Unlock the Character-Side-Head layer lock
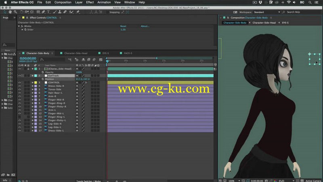 tap(28, 69)
